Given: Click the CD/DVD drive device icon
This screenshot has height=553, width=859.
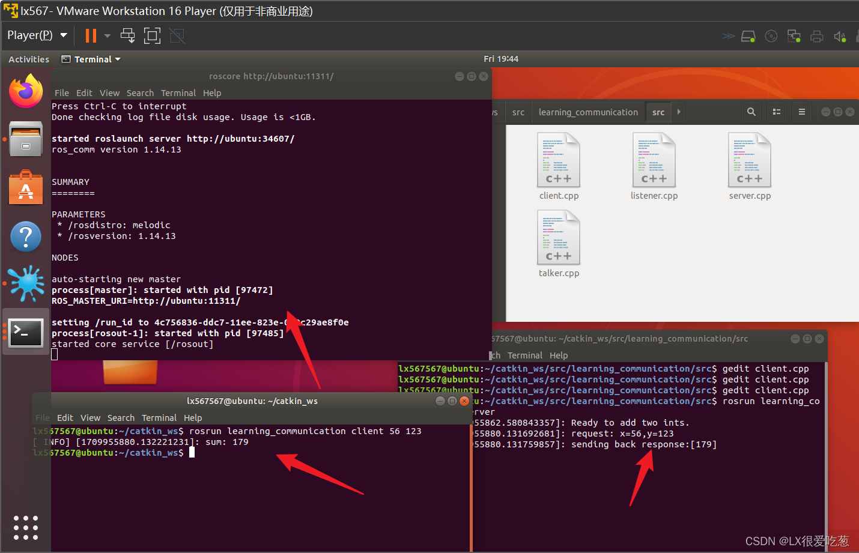Looking at the screenshot, I should click(x=771, y=36).
